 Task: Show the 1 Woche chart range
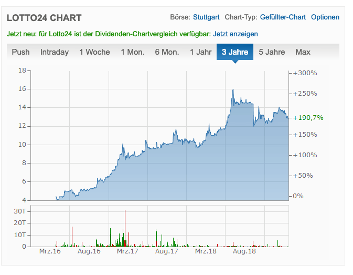(x=94, y=52)
